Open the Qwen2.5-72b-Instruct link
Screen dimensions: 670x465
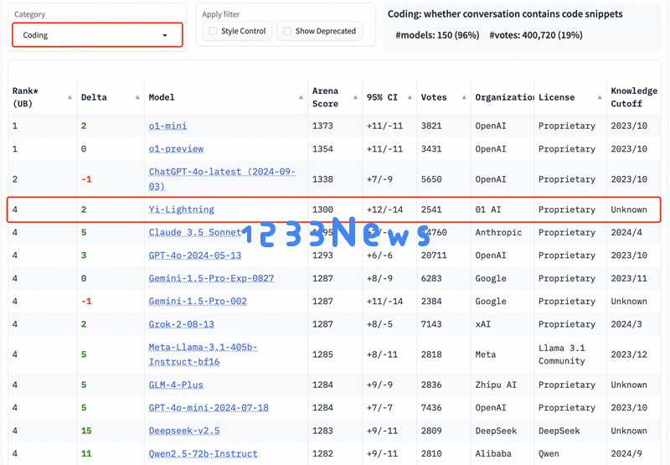click(x=203, y=454)
